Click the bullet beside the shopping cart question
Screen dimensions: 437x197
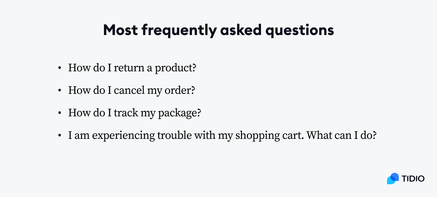tap(59, 136)
